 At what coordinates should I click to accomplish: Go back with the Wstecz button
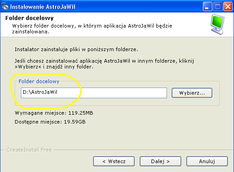click(x=114, y=161)
